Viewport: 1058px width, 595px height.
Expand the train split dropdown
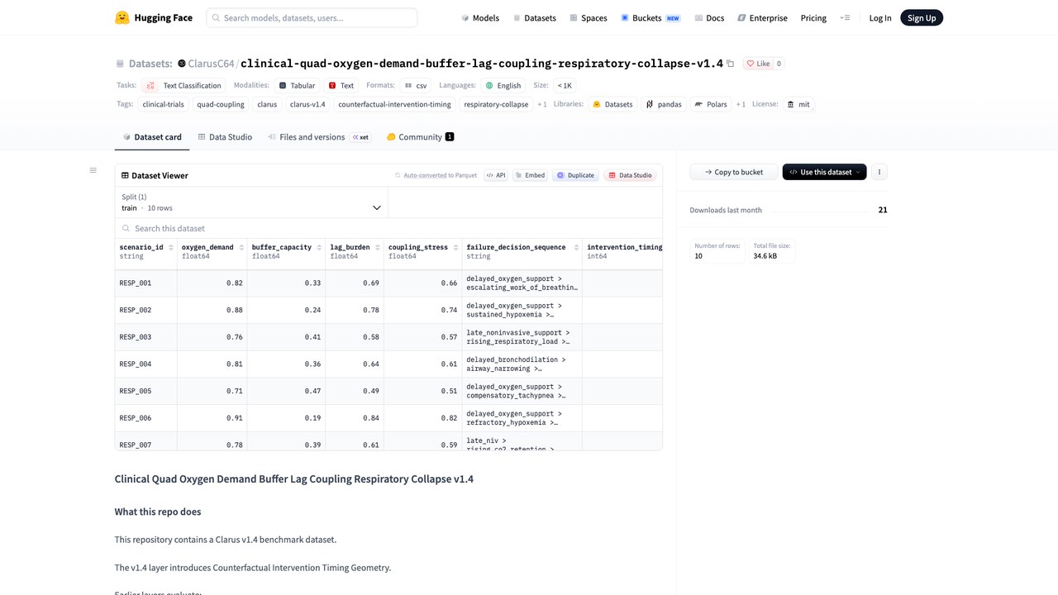(251, 202)
